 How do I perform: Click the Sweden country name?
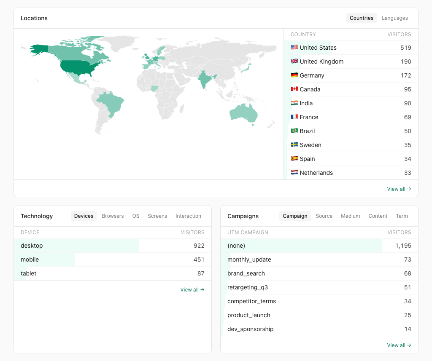click(x=310, y=145)
